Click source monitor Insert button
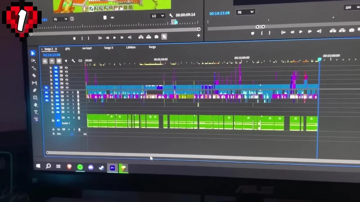The width and height of the screenshot is (360, 202). coord(141,37)
